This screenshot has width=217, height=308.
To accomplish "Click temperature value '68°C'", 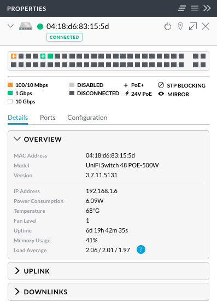I will point(92,211).
